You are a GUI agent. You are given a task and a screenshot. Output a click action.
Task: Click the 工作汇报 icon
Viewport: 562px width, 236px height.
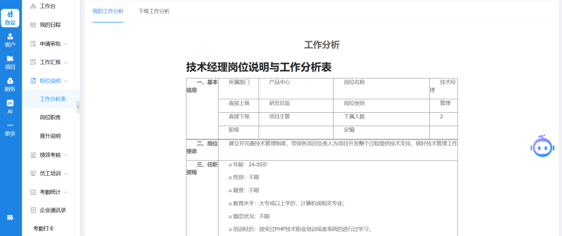[x=33, y=62]
